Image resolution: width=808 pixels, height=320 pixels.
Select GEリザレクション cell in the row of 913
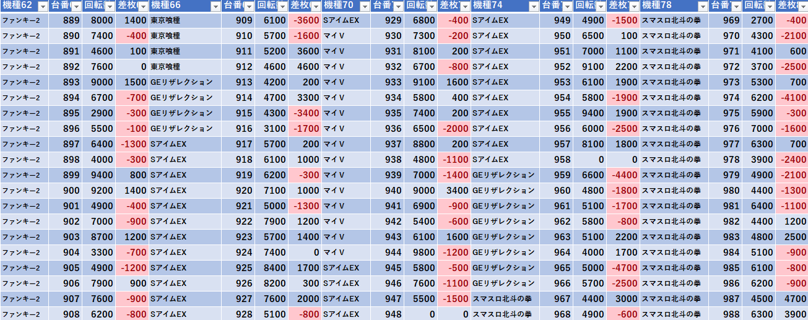coord(185,82)
